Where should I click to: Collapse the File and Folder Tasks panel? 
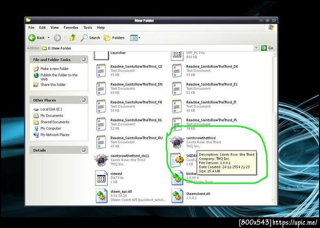[x=84, y=59]
